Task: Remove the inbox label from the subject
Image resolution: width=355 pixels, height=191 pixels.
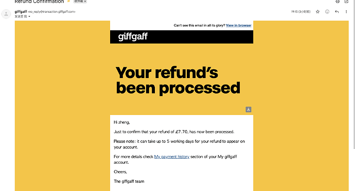Action: [x=85, y=2]
